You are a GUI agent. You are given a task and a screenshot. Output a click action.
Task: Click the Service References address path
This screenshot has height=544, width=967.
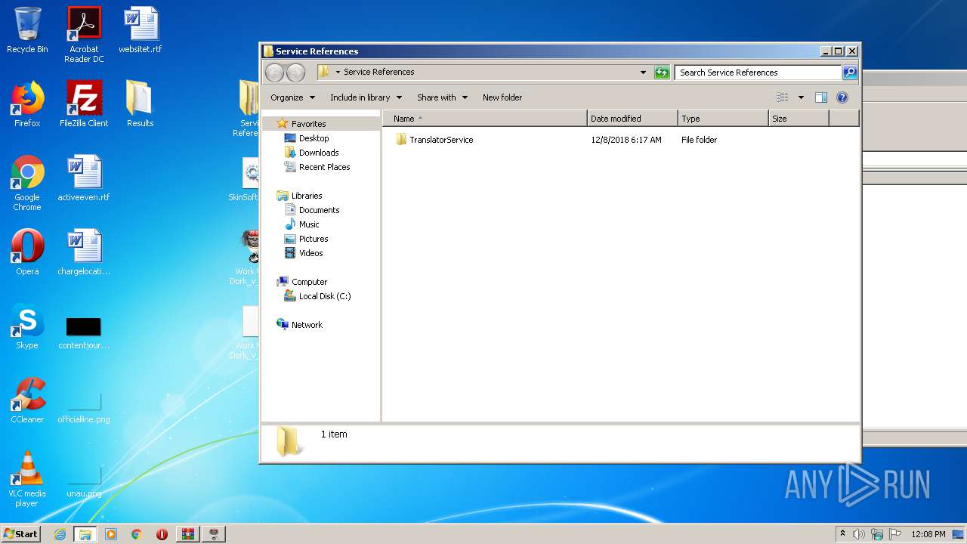click(379, 72)
